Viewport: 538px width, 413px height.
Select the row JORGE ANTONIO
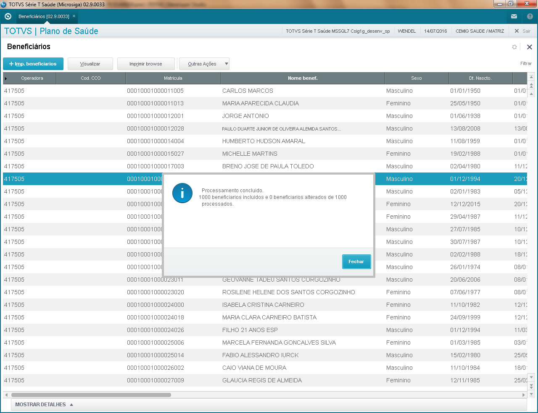tap(265, 116)
